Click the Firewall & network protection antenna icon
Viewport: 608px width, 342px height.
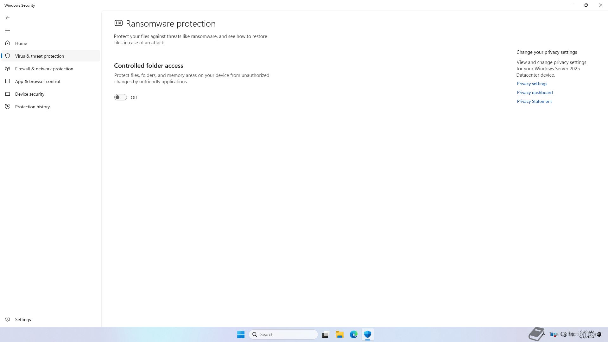[x=8, y=68]
